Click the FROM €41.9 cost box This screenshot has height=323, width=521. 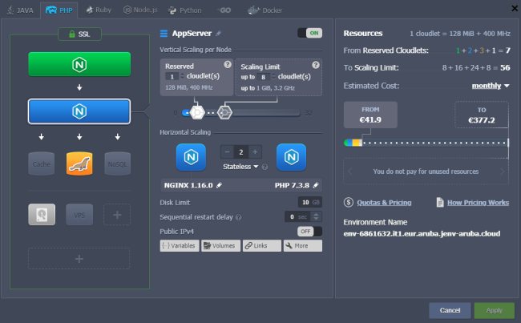370,115
